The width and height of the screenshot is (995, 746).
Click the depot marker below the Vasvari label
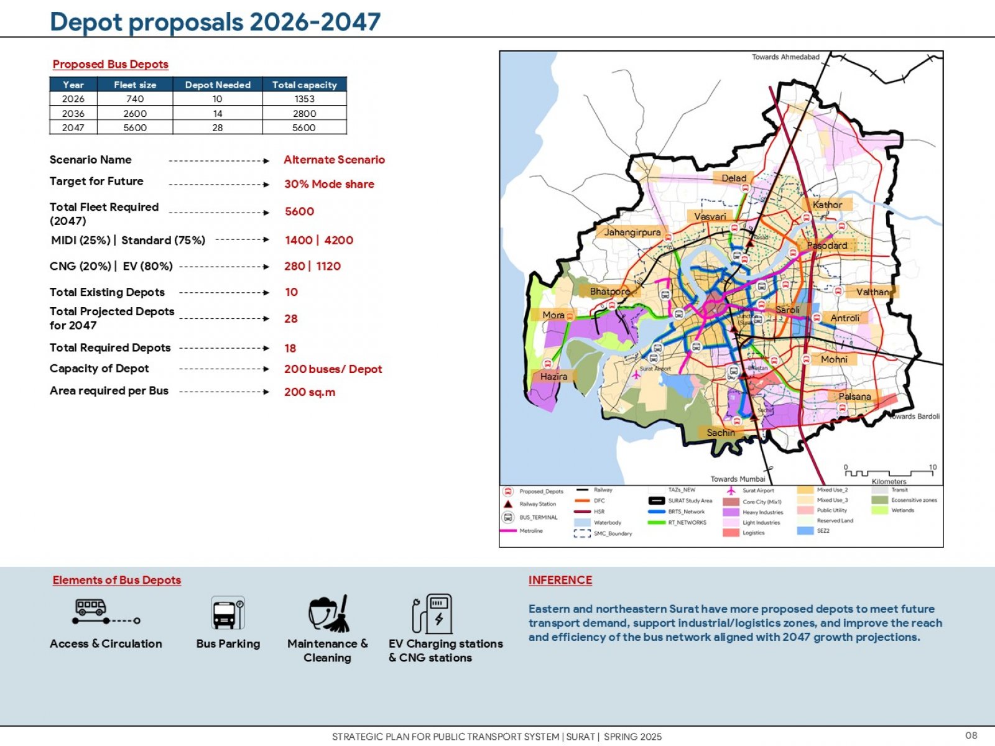734,228
